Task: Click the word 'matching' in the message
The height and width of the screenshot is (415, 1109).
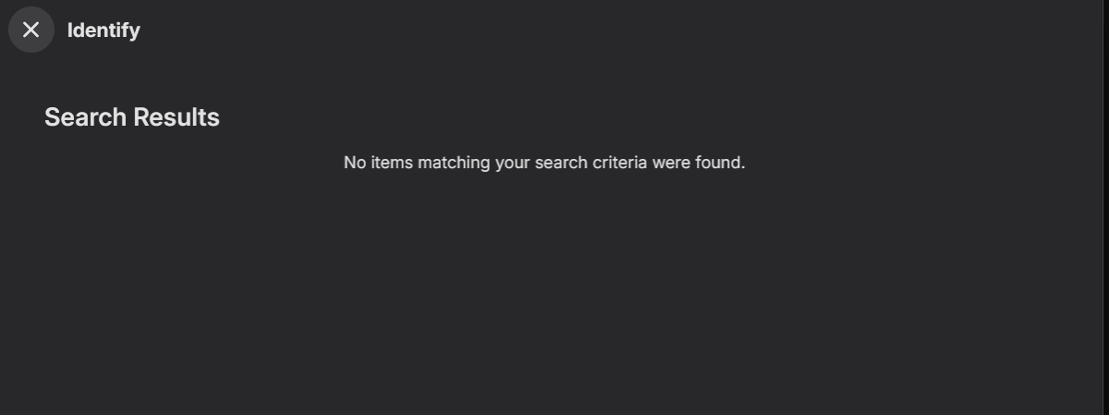Action: pos(453,163)
